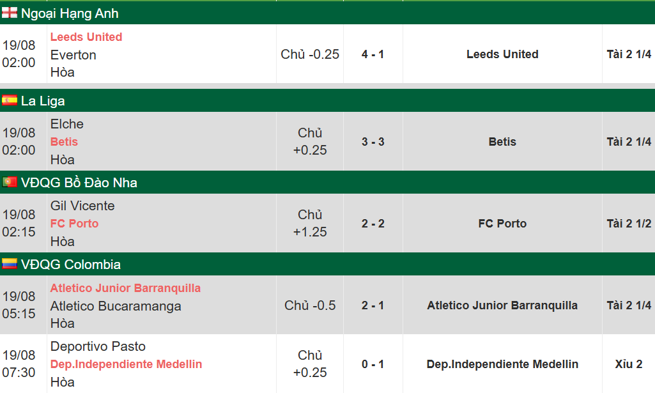Click the Portugal flag icon

pyautogui.click(x=9, y=182)
